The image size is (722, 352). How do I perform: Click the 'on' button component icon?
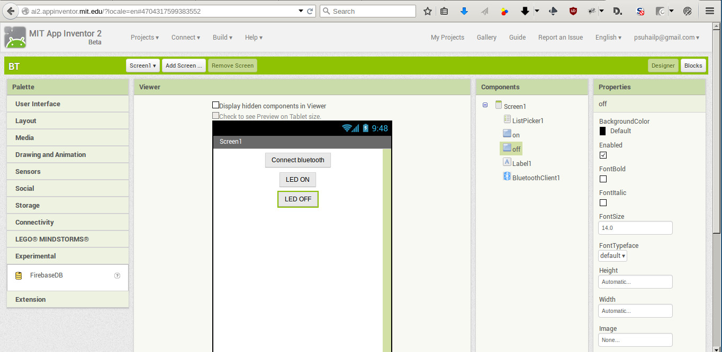point(507,134)
